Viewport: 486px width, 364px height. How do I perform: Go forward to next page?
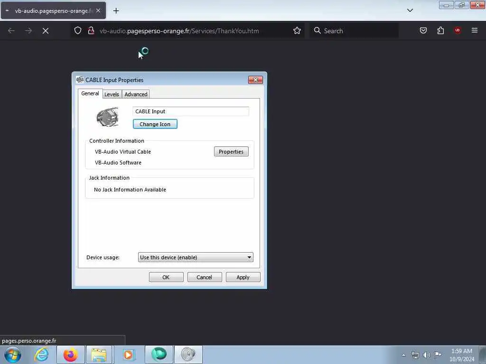[28, 31]
